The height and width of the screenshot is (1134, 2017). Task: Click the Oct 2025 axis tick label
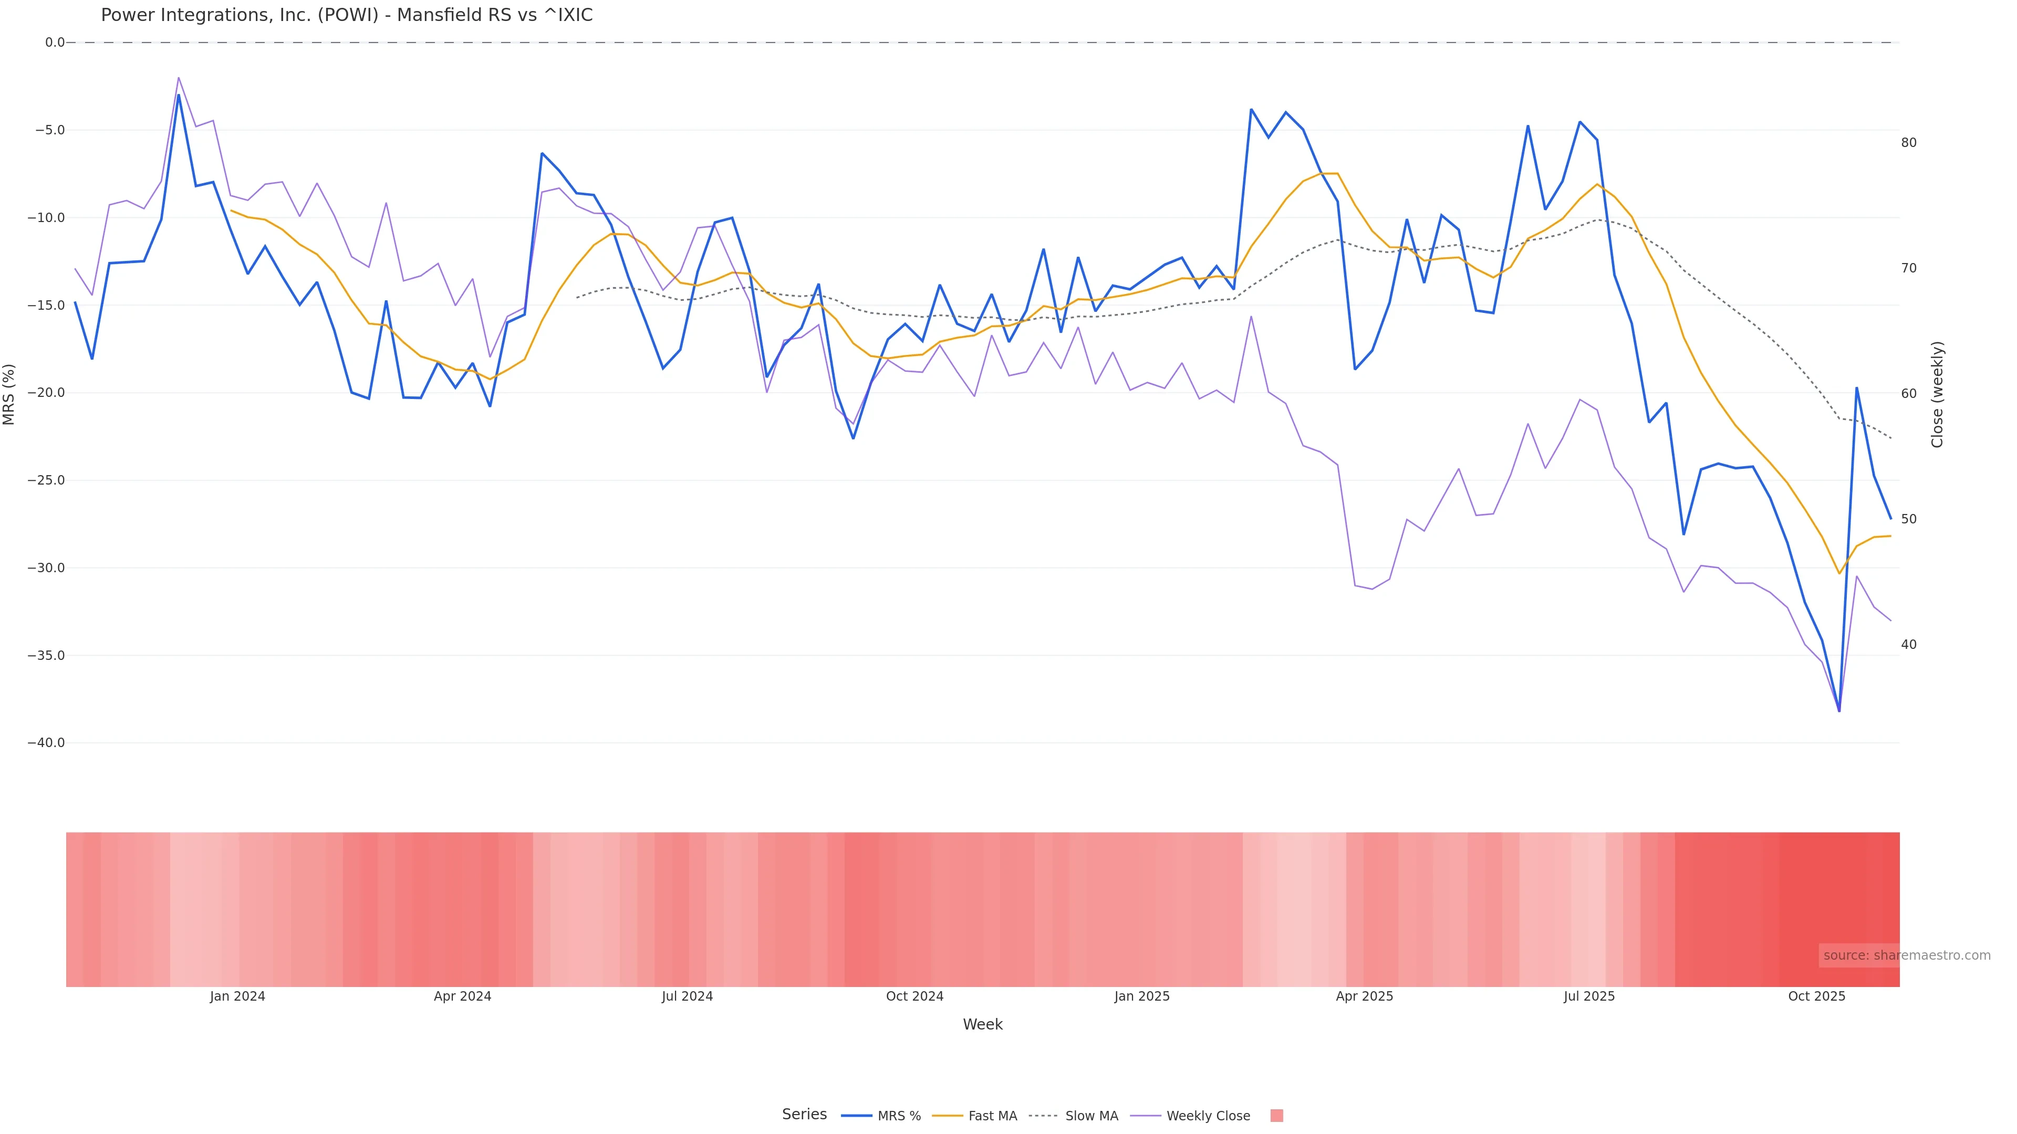click(1816, 996)
